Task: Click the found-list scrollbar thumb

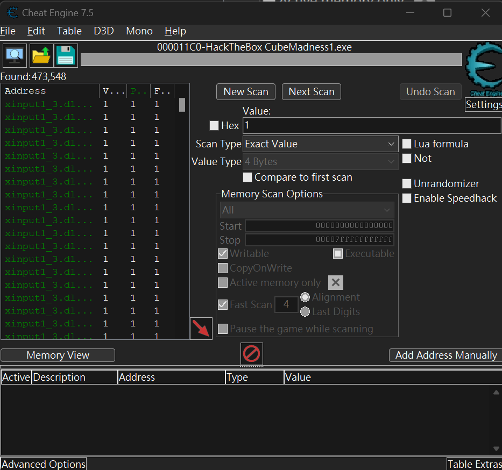Action: [182, 105]
